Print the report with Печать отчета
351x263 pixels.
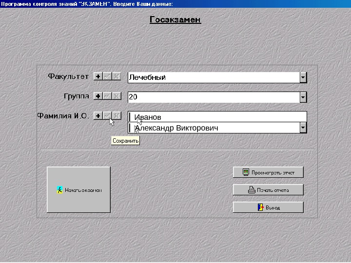(268, 190)
